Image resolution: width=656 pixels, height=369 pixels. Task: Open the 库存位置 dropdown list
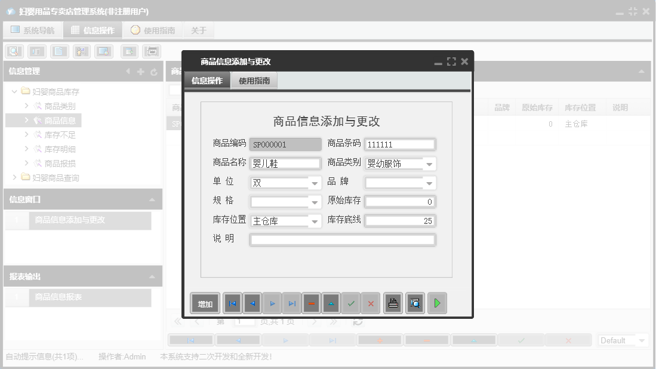pyautogui.click(x=315, y=222)
